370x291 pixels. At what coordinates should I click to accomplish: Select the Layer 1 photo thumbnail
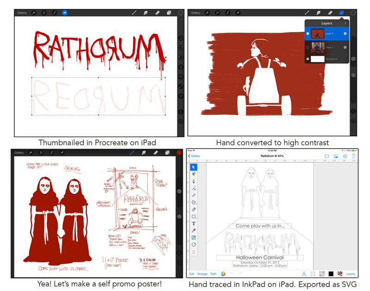coord(318,47)
